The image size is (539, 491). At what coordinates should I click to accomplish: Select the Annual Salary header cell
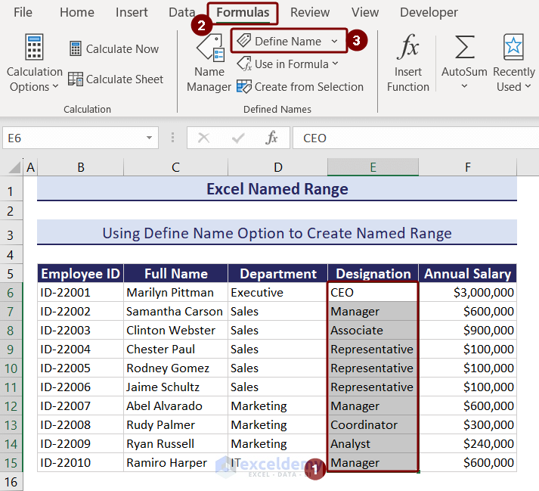pyautogui.click(x=468, y=274)
